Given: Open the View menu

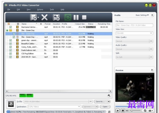Looking at the screenshot, I should point(29,9).
